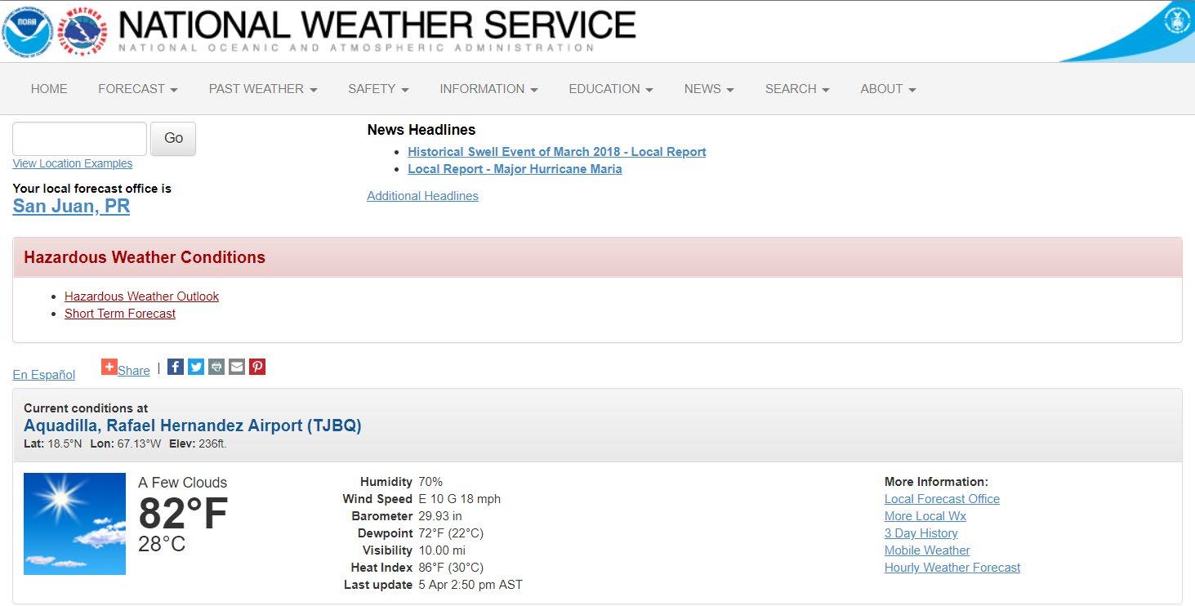
Task: Click the dewpoint value 72°F (22°C)
Action: 451,533
